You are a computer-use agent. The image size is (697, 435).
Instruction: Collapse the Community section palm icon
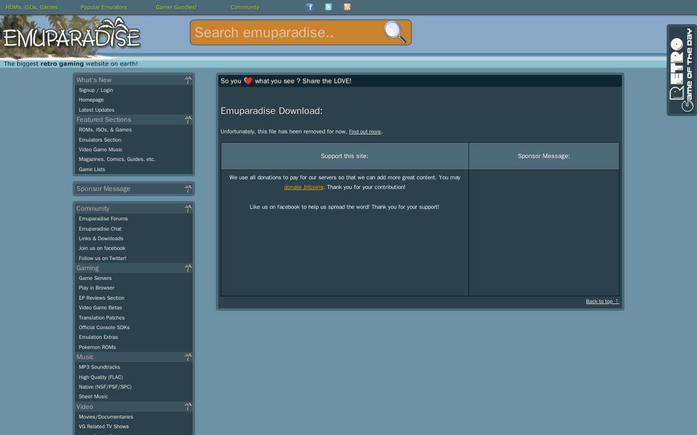tap(188, 208)
